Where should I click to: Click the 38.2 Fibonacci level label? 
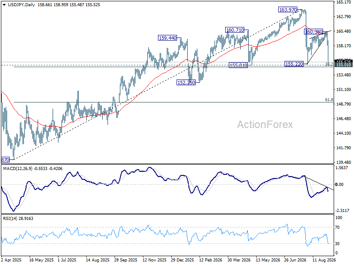click(329, 64)
